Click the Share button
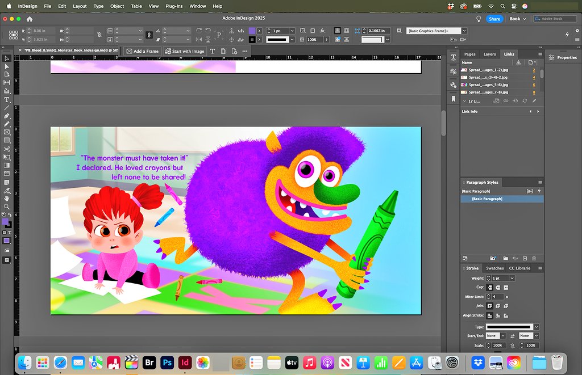 tap(494, 19)
